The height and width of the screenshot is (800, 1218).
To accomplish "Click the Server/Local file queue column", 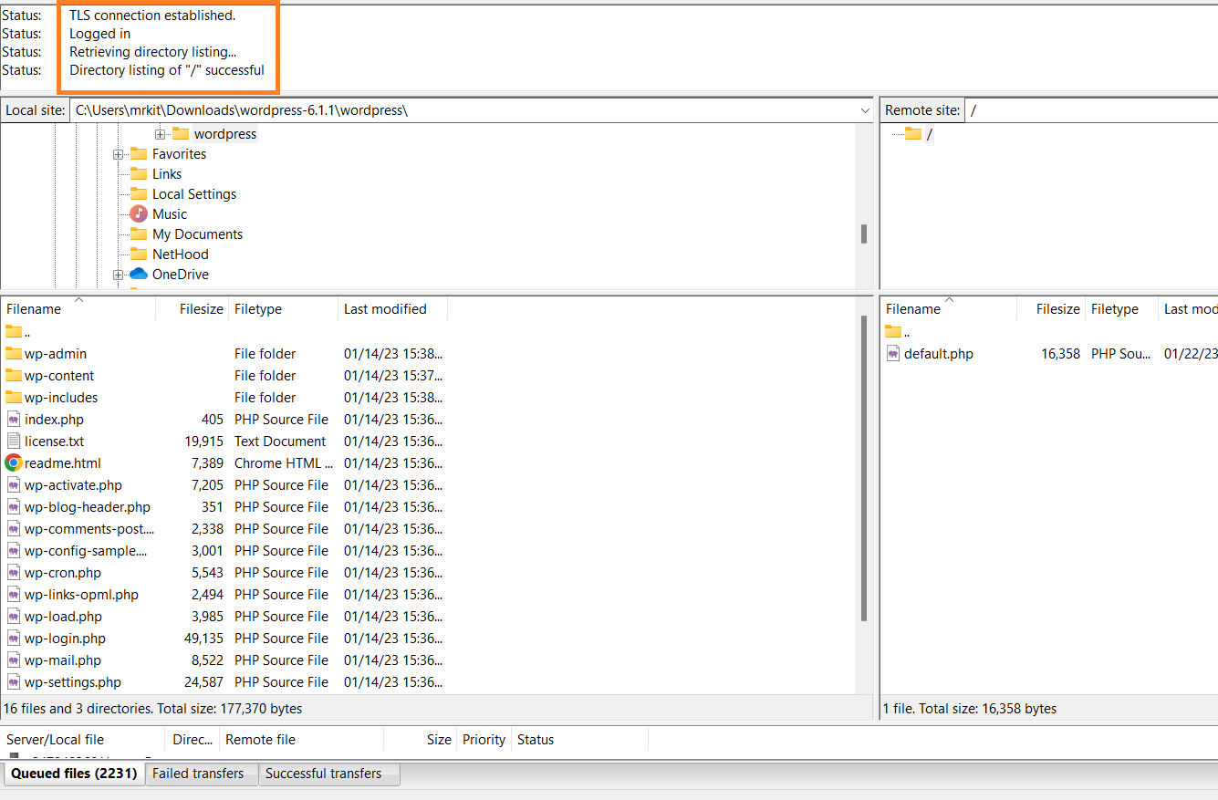I will (x=83, y=740).
